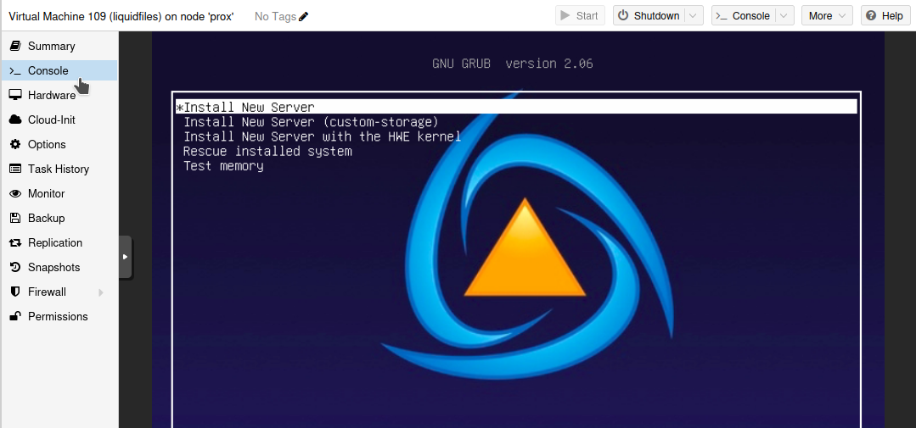Click the Hardware monitor icon

(x=16, y=95)
